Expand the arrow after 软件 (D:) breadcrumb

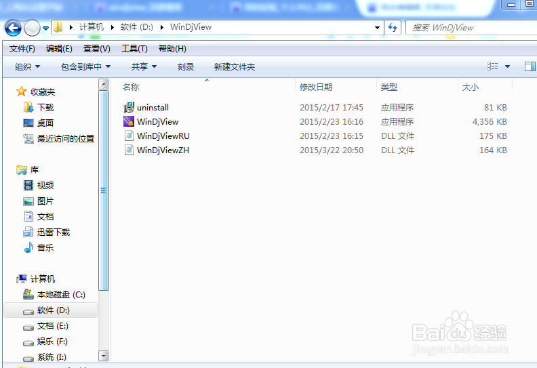(x=161, y=27)
